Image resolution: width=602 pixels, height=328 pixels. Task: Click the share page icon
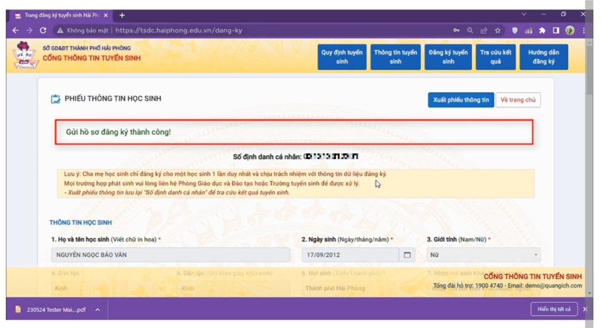484,30
